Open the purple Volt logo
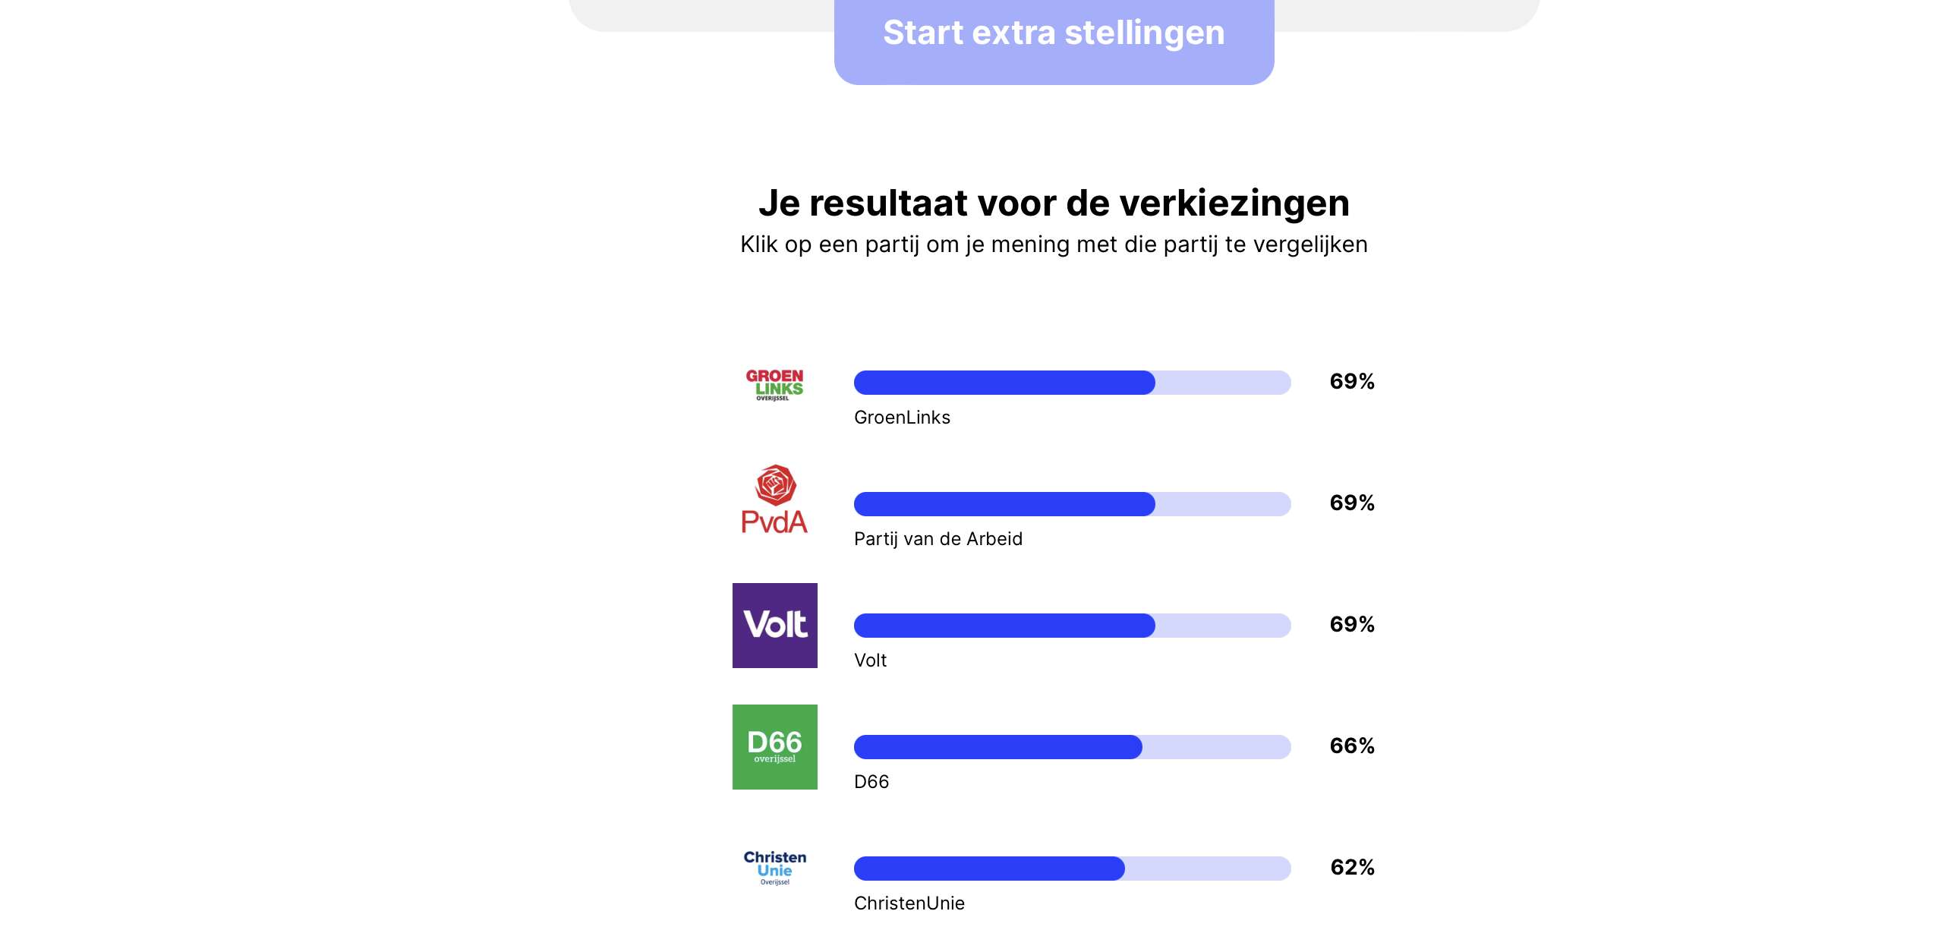The width and height of the screenshot is (1954, 949). click(774, 626)
